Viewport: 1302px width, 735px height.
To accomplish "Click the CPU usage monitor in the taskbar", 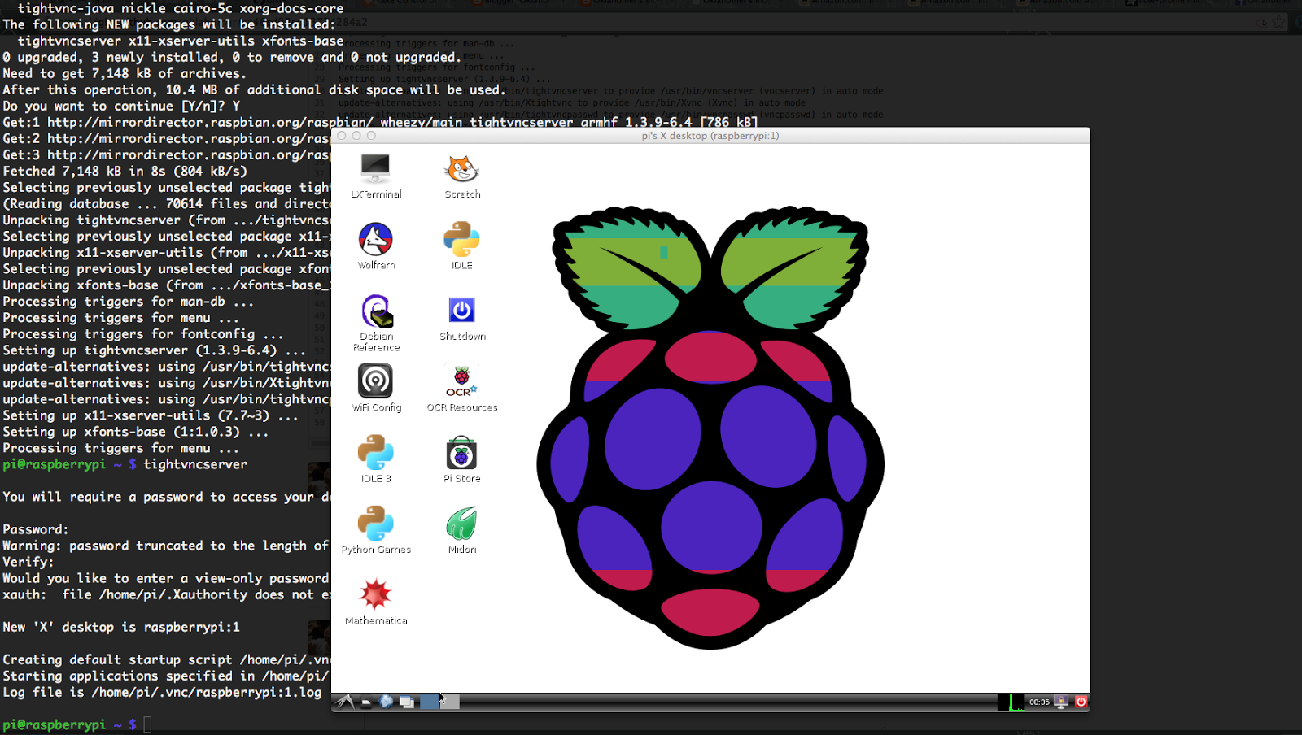I will (1011, 702).
